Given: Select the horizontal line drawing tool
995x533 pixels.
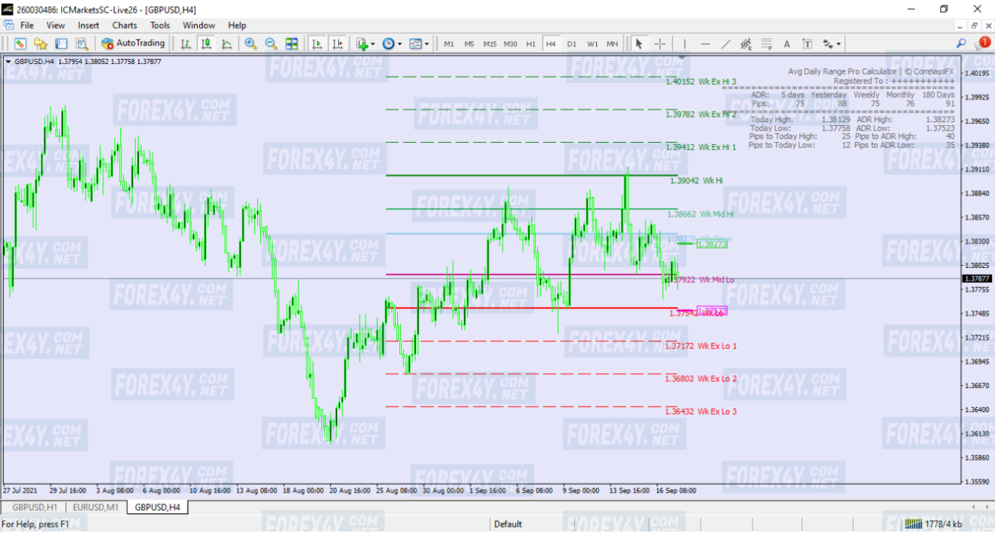Looking at the screenshot, I should click(705, 43).
